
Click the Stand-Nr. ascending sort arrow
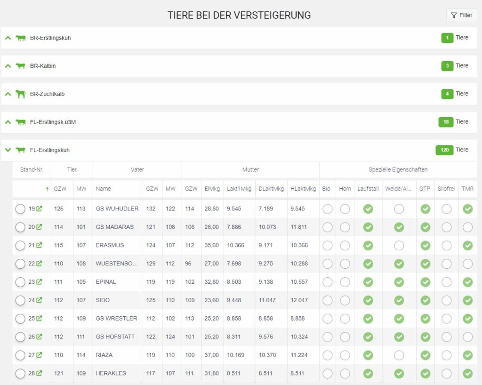(47, 189)
